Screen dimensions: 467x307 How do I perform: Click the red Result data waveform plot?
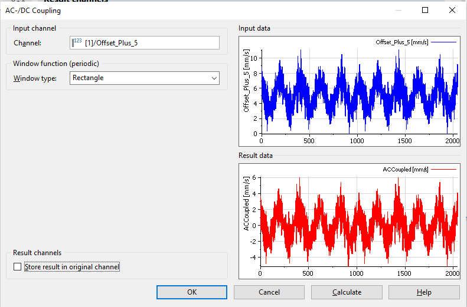359,224
